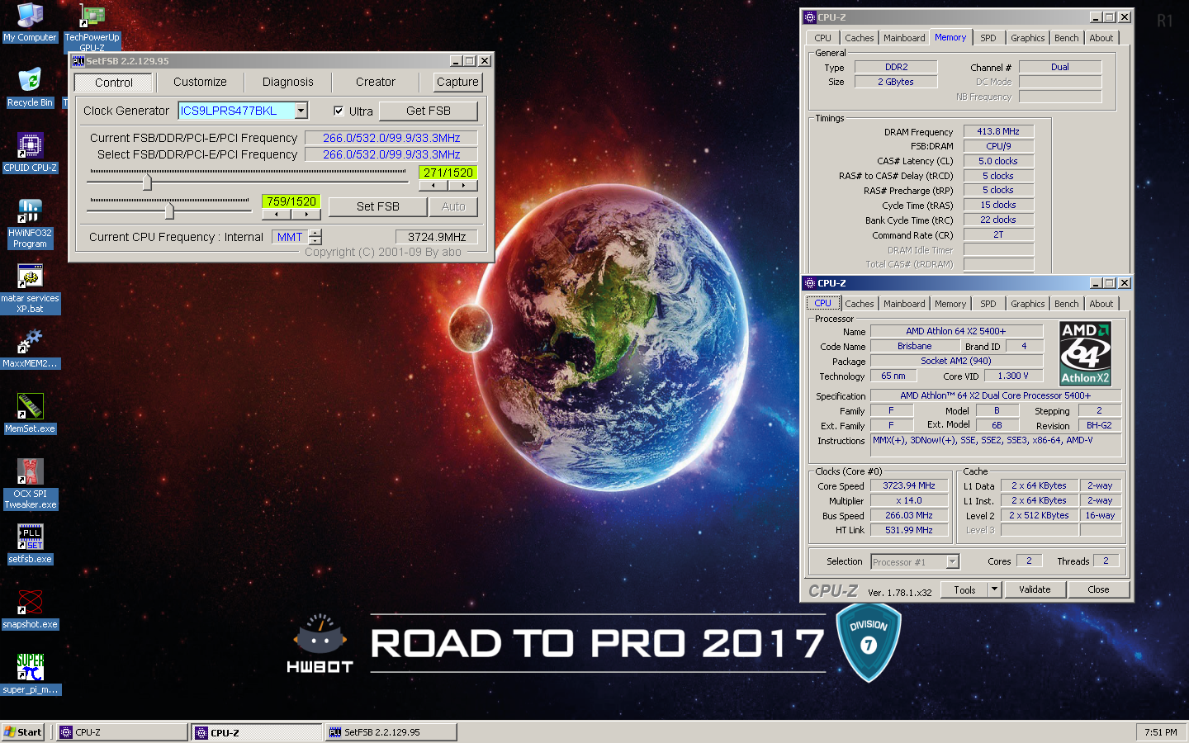Increase MMT value with stepper up arrow
Image resolution: width=1189 pixels, height=743 pixels.
tap(315, 233)
